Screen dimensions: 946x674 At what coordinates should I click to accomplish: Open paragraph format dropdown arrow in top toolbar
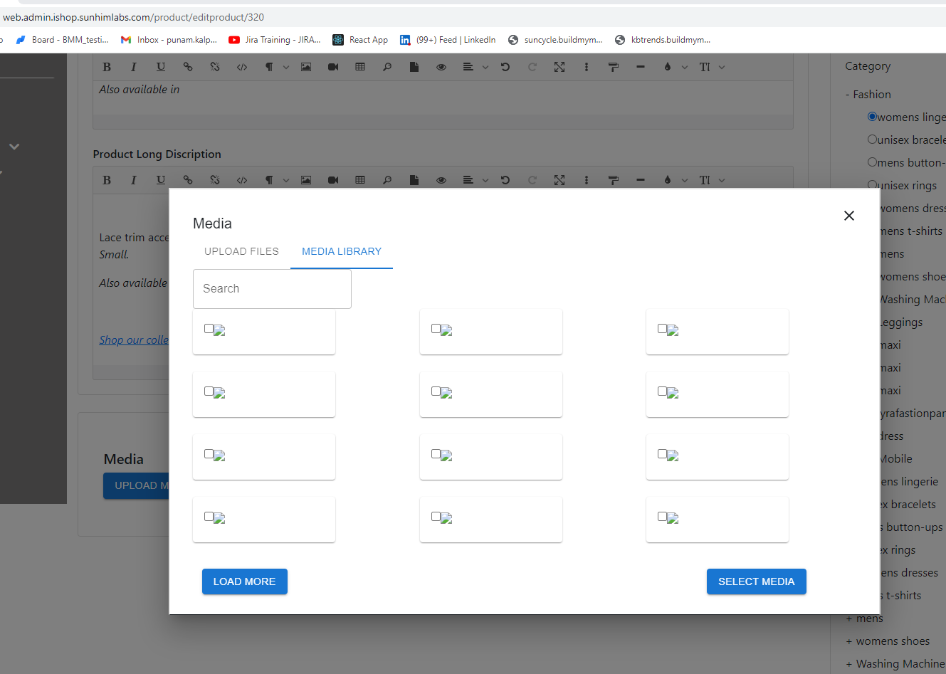click(x=286, y=68)
